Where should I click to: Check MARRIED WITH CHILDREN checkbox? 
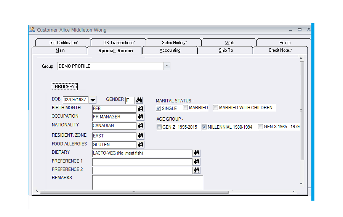point(216,108)
